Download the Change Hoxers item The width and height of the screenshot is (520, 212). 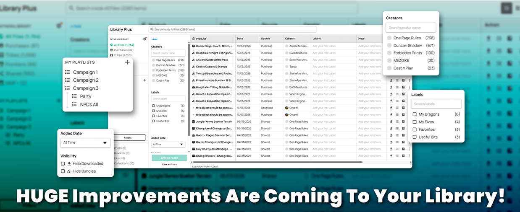391,156
